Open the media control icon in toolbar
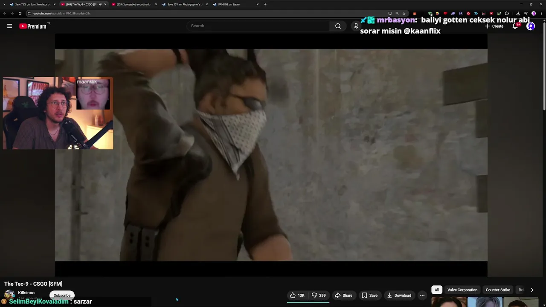The image size is (546, 307). tap(526, 13)
